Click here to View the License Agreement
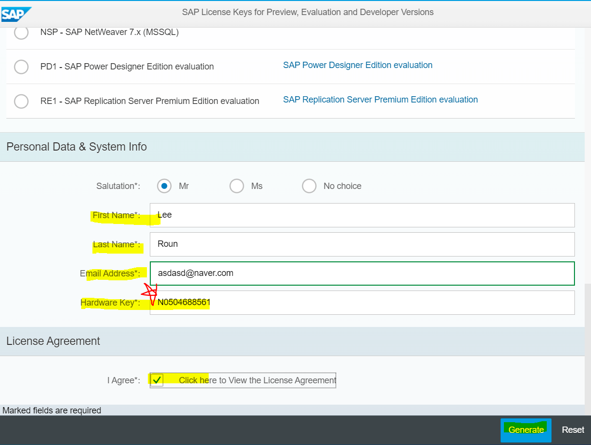 [257, 380]
